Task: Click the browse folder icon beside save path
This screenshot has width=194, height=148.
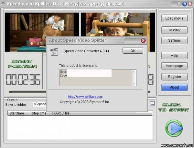Action: click(x=152, y=104)
